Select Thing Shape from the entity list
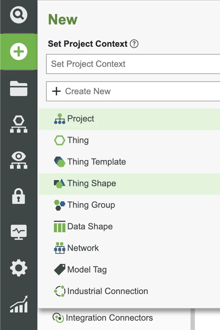Image resolution: width=220 pixels, height=330 pixels. (x=91, y=183)
